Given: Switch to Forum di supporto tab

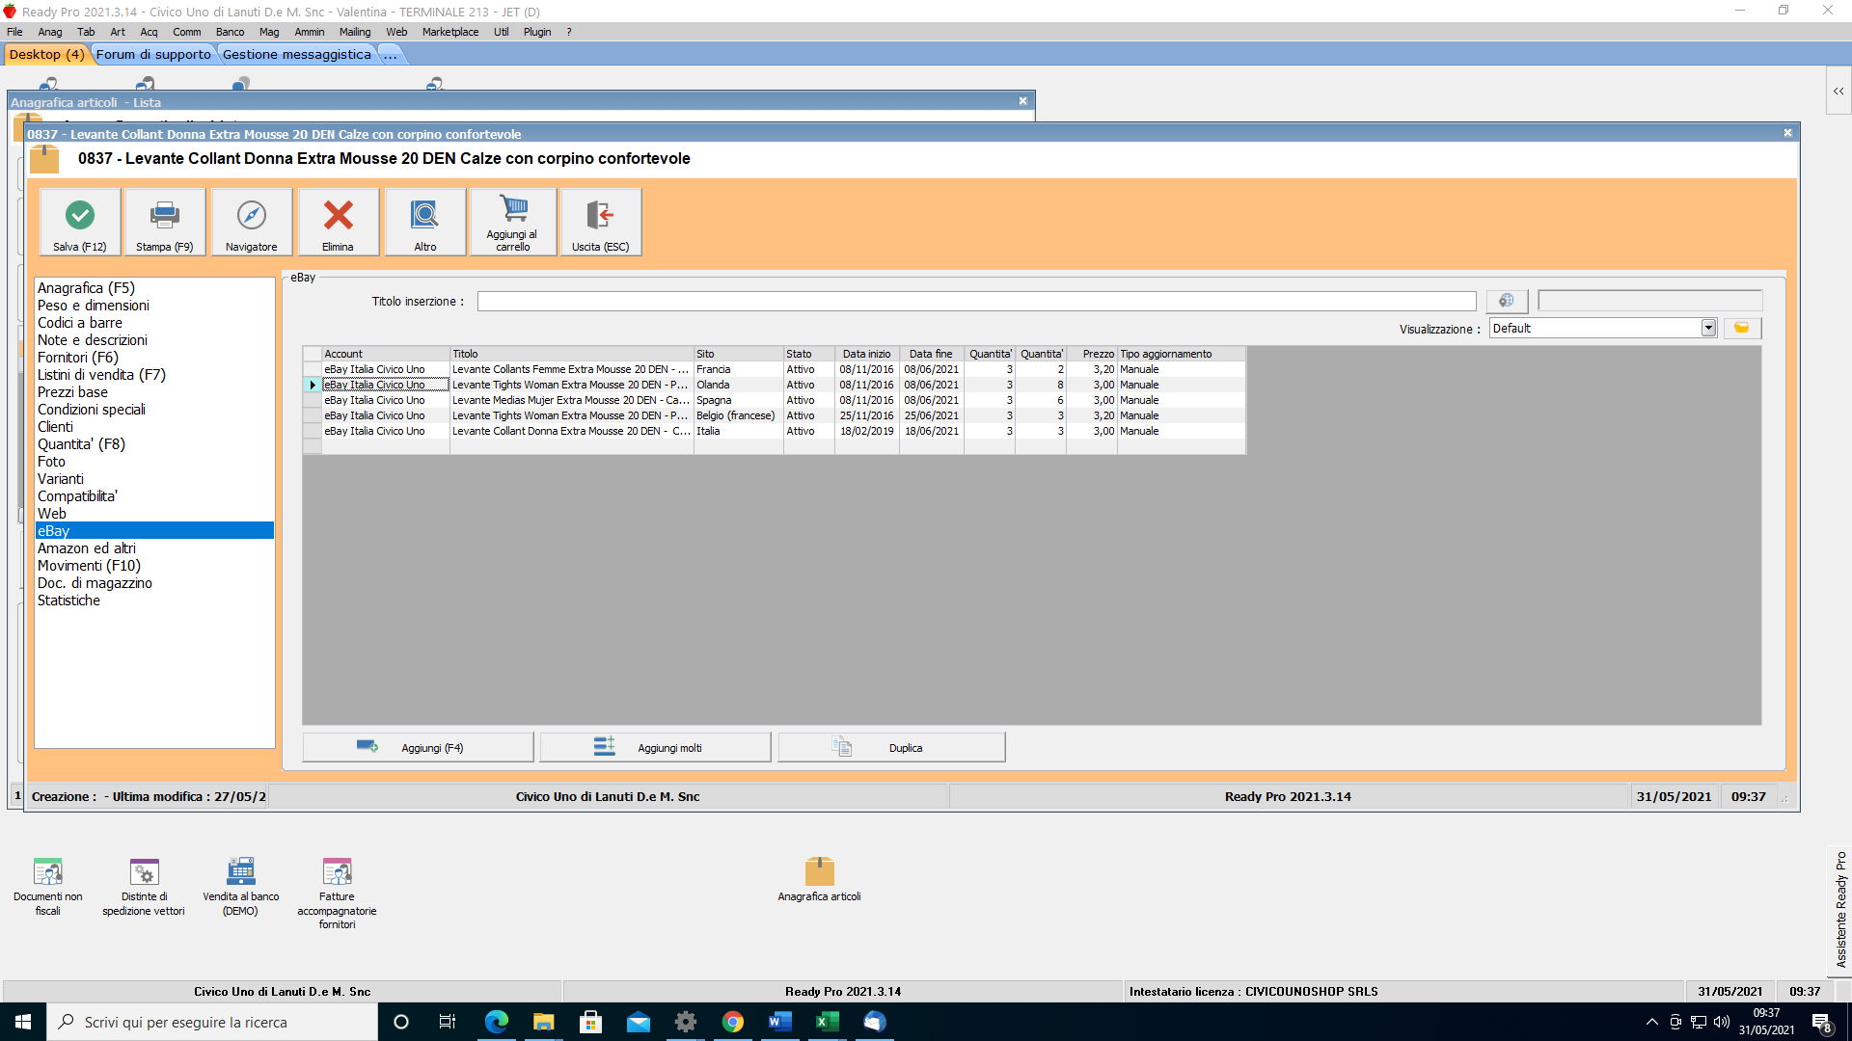Looking at the screenshot, I should tap(153, 54).
